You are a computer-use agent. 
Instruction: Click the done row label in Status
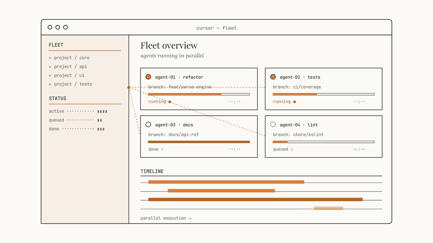click(54, 129)
